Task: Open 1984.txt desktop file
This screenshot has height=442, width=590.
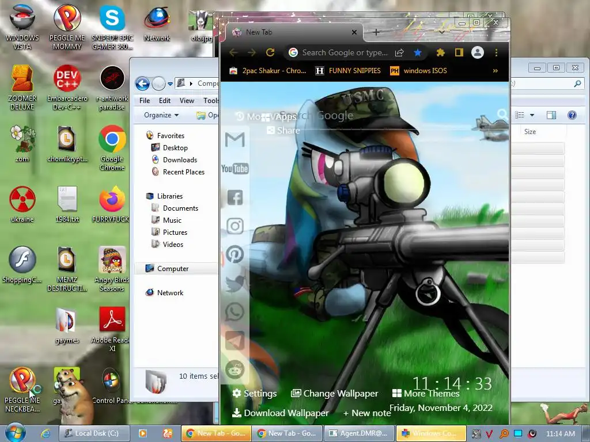Action: [x=67, y=204]
